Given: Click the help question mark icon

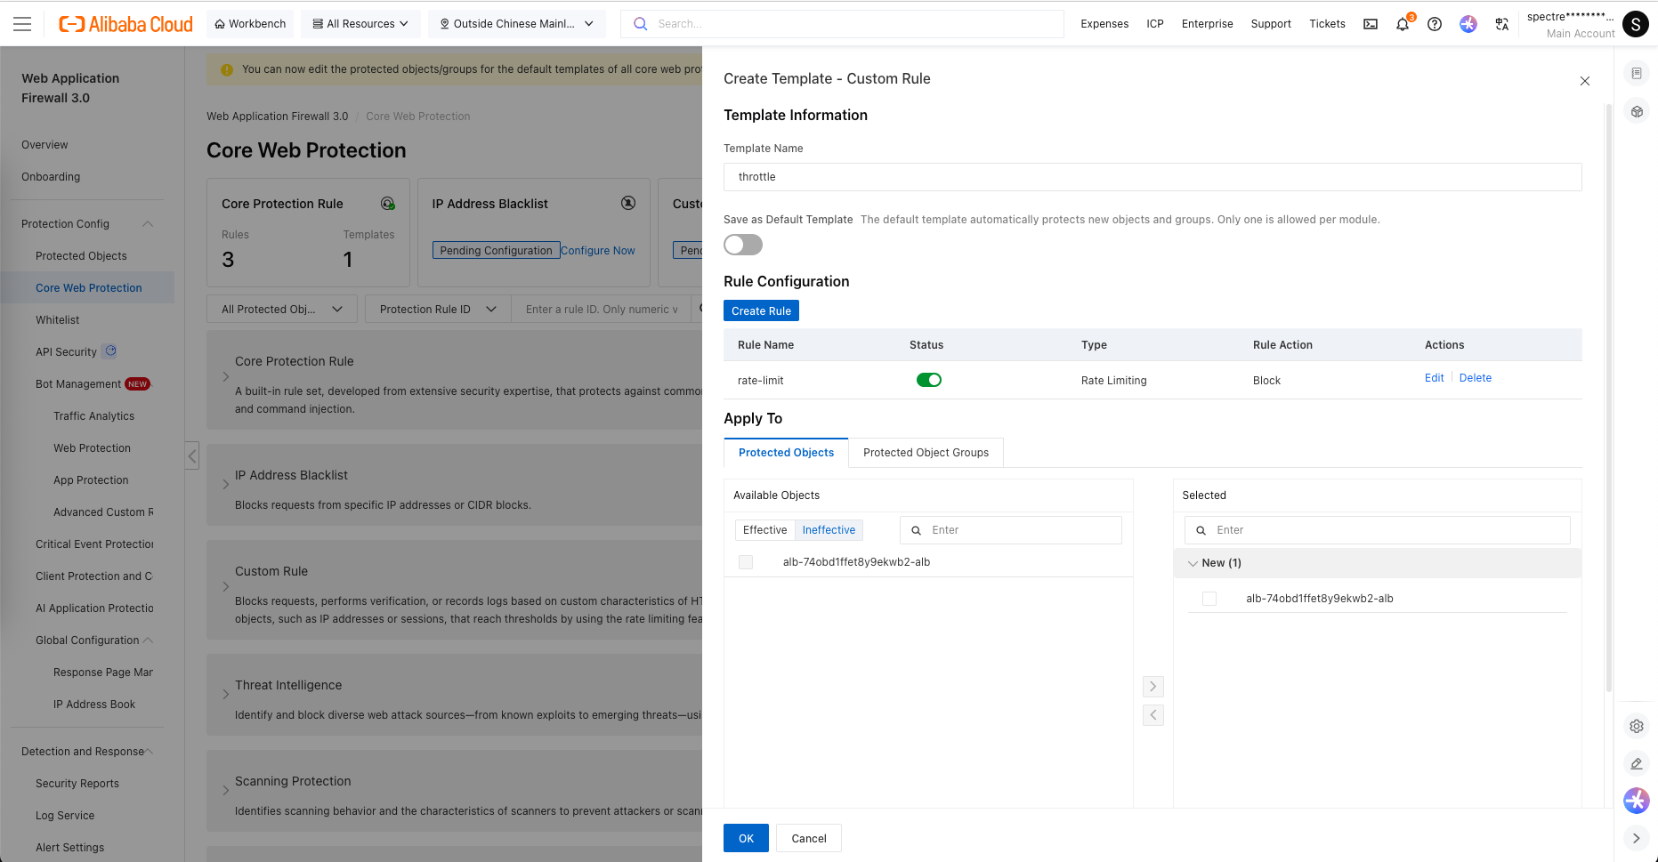Looking at the screenshot, I should pyautogui.click(x=1435, y=24).
